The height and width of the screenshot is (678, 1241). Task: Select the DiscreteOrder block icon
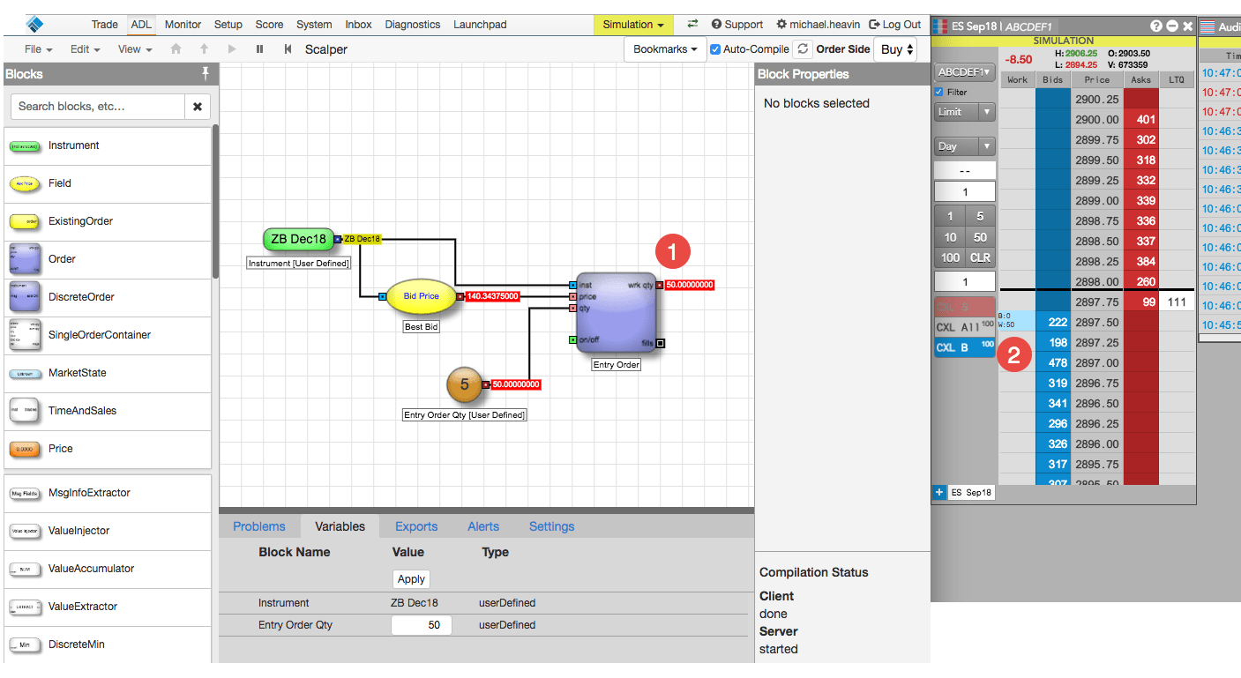click(25, 297)
